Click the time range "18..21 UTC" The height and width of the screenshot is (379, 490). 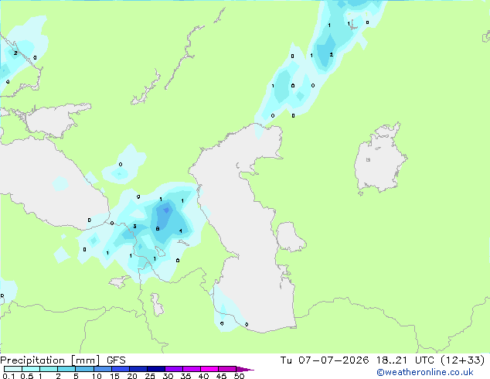tap(405, 360)
